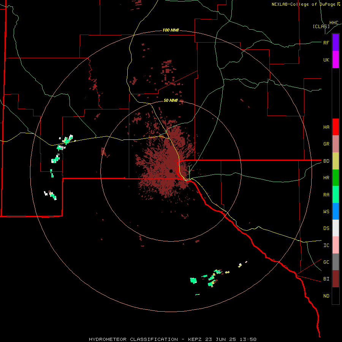Click the IC legend label
The height and width of the screenshot is (342, 342).
coord(326,245)
